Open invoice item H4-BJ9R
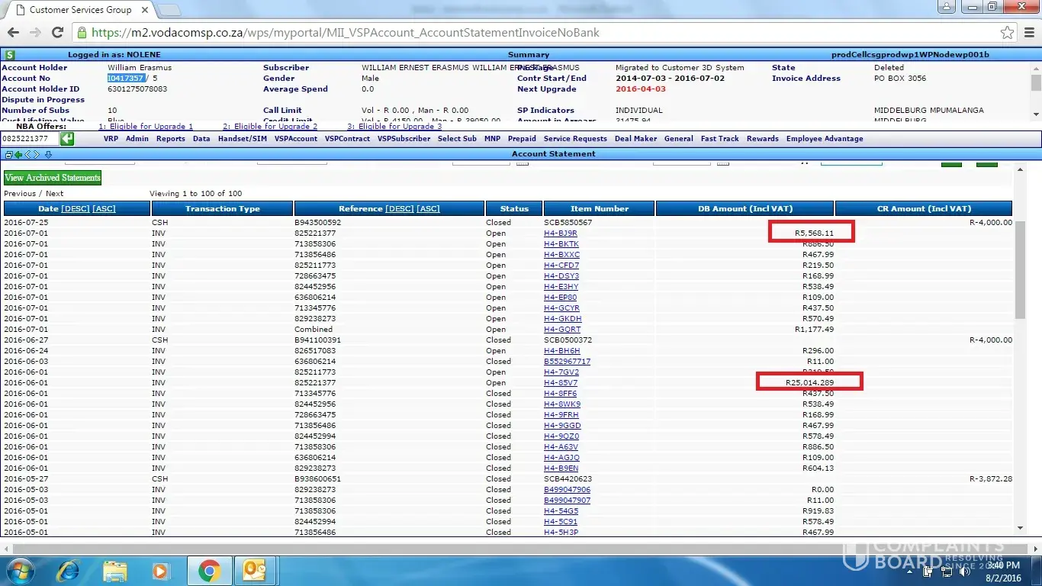The image size is (1042, 586). click(x=560, y=233)
